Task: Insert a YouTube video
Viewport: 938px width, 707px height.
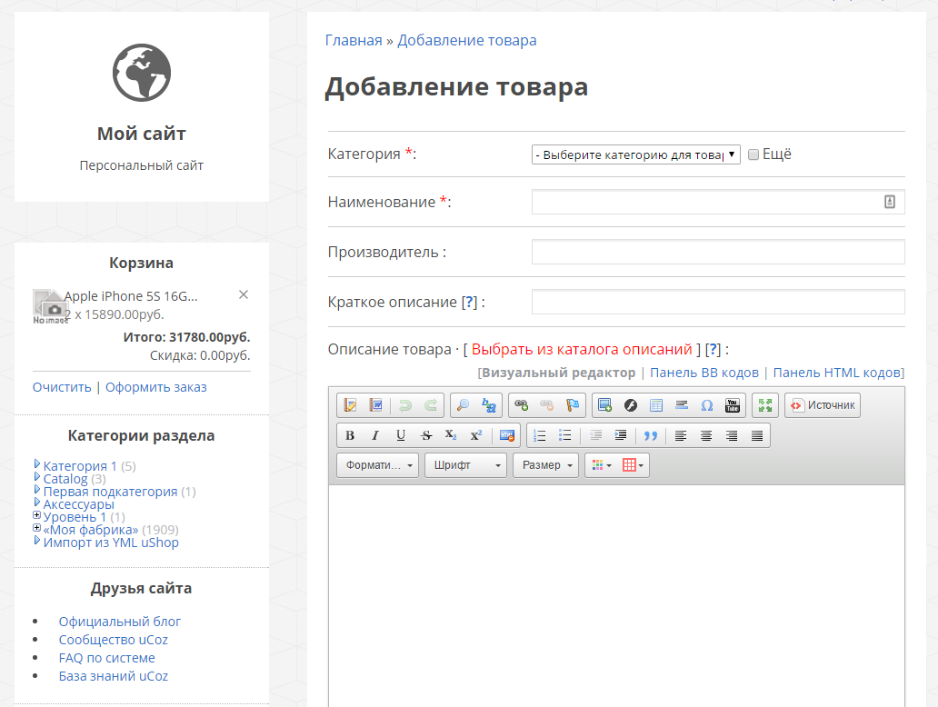Action: tap(732, 405)
